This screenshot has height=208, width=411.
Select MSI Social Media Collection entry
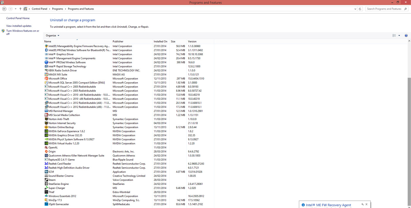tap(129, 115)
